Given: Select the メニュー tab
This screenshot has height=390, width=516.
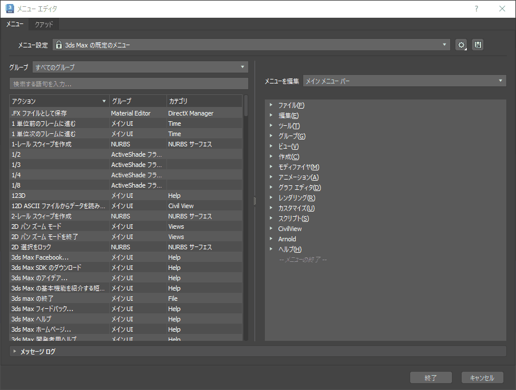Looking at the screenshot, I should [x=15, y=24].
